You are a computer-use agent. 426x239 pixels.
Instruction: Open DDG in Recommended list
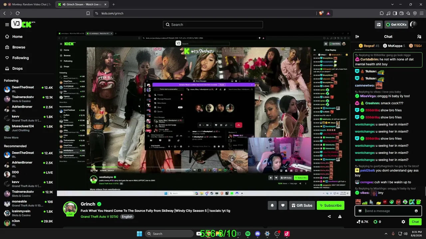coord(28,174)
